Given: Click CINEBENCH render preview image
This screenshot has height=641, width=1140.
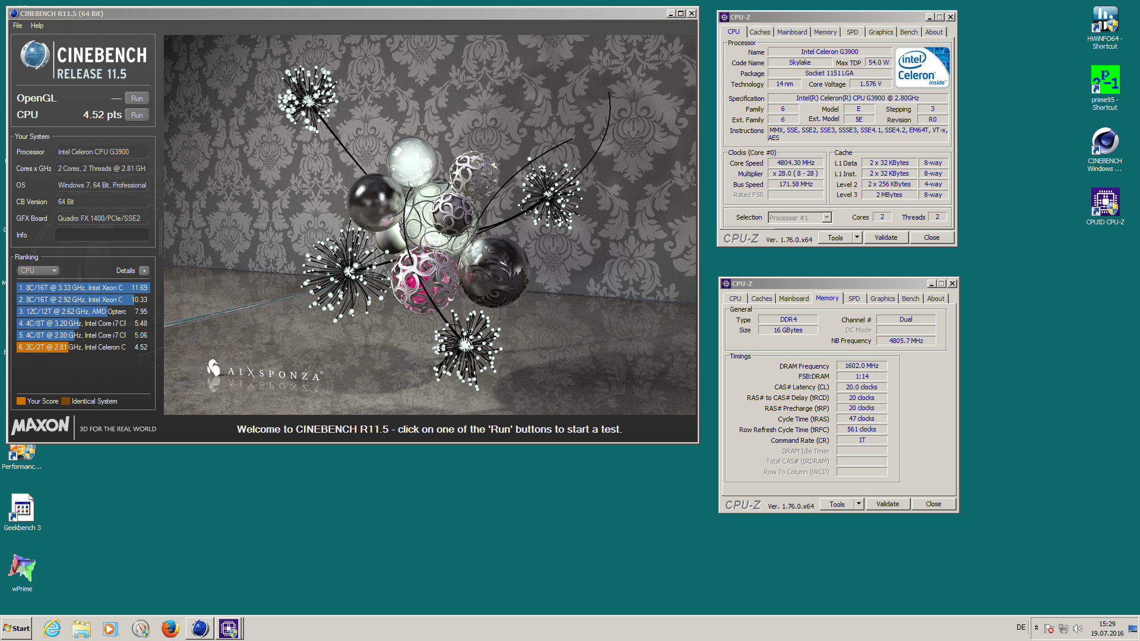Looking at the screenshot, I should tap(430, 224).
